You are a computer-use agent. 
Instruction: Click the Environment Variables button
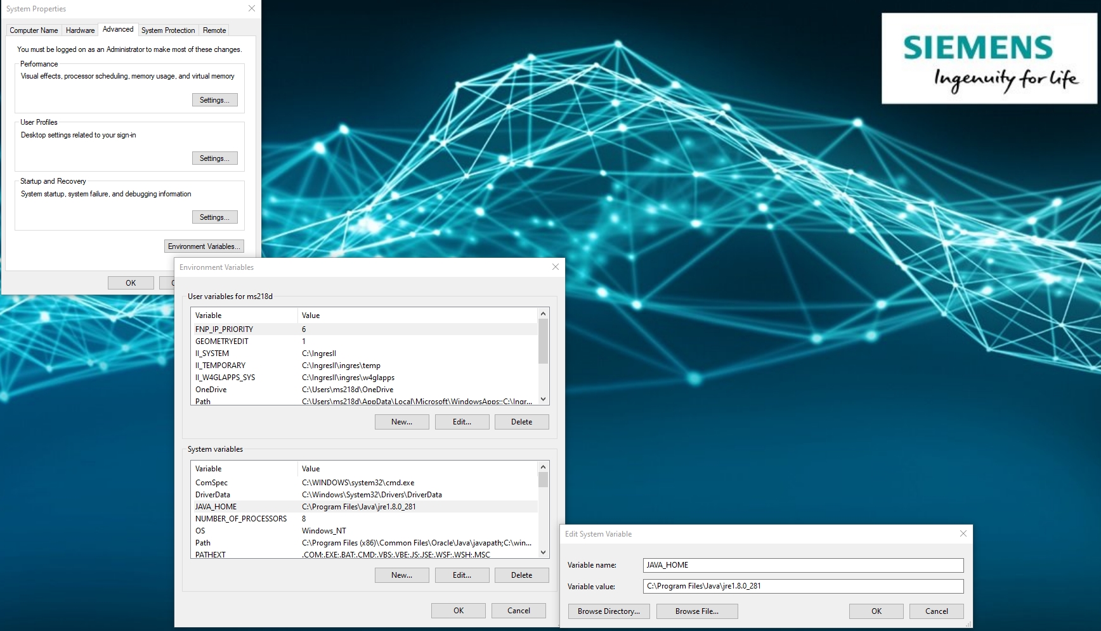204,246
